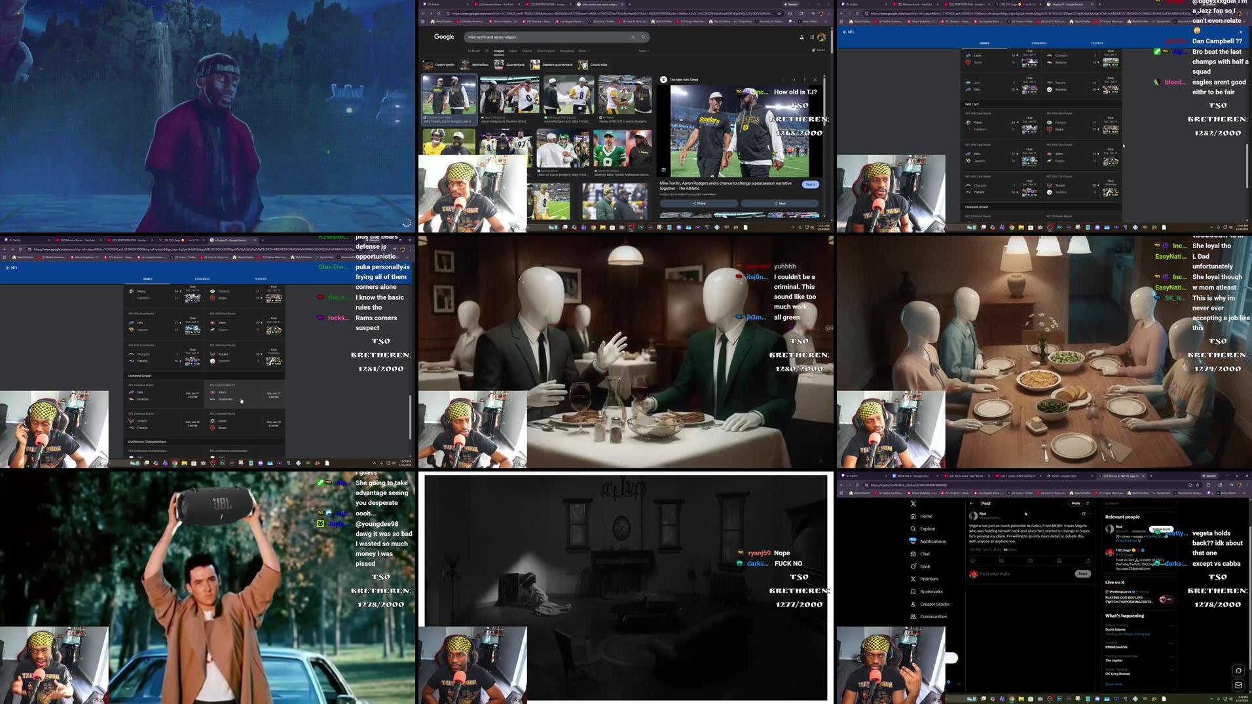Bookmark Rick's Vegeta post
Viewport: 1252px width, 704px height.
tap(1059, 561)
